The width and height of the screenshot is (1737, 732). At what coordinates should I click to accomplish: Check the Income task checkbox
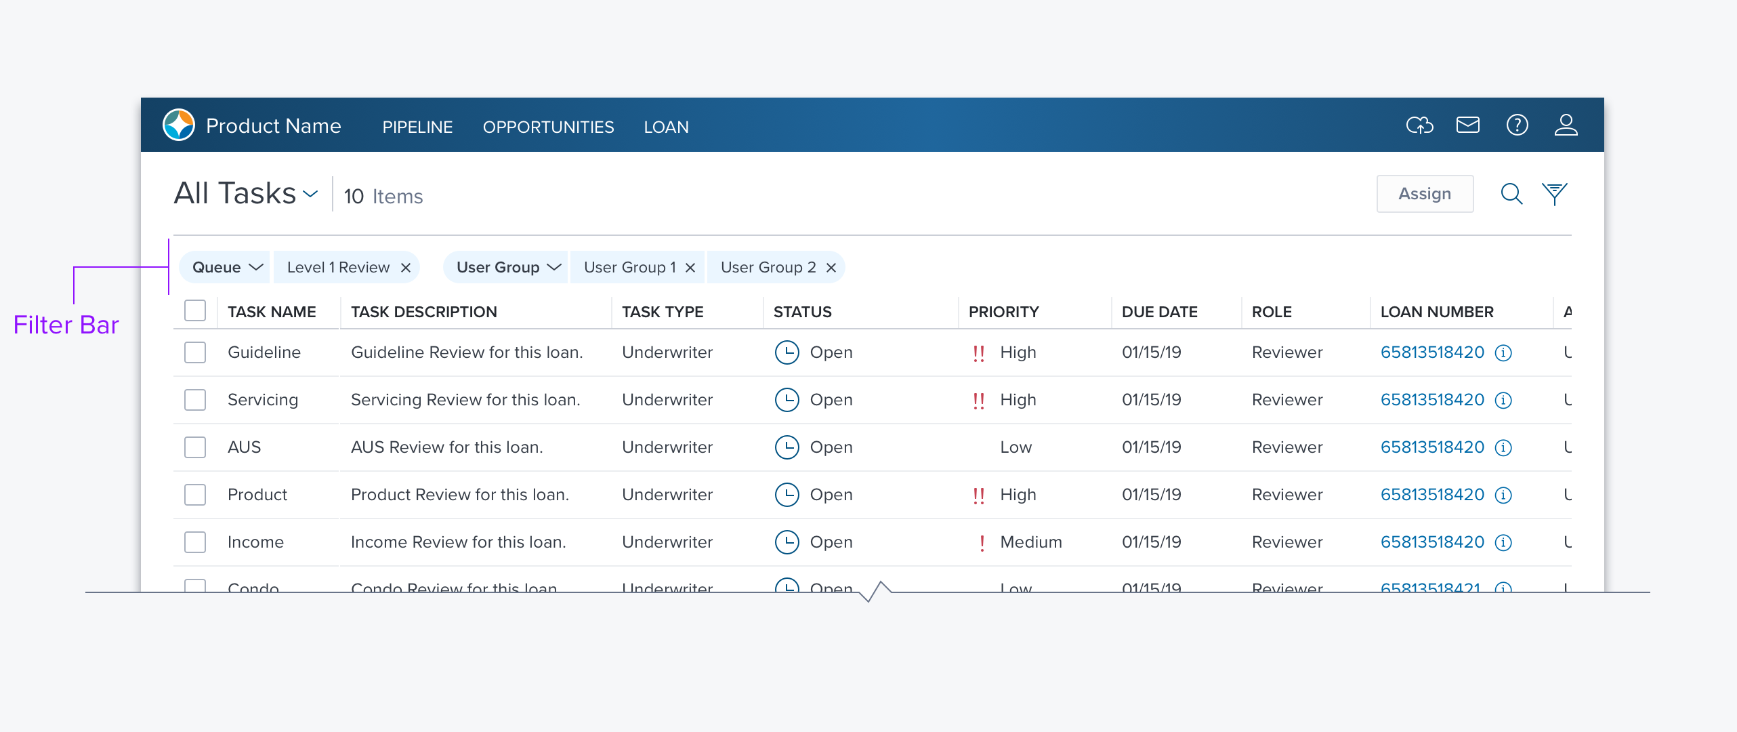pyautogui.click(x=195, y=542)
